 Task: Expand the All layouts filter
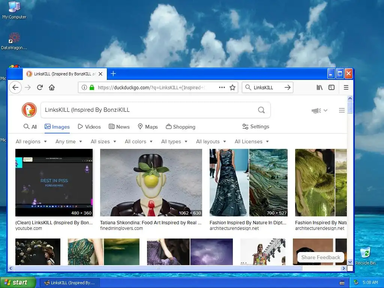(x=211, y=141)
